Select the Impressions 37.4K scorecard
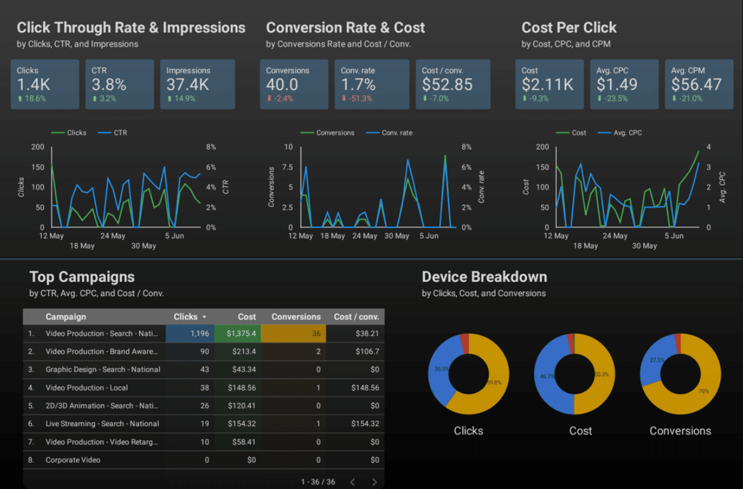The width and height of the screenshot is (743, 489). point(197,84)
